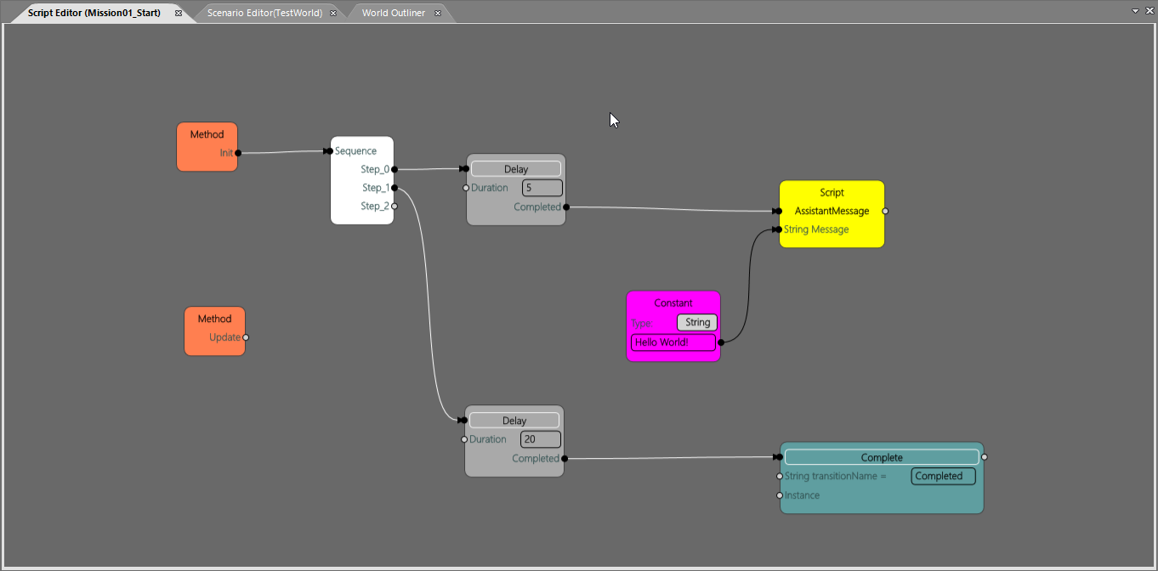Click the Instance input port on Complete node
1158x571 pixels.
click(x=780, y=495)
